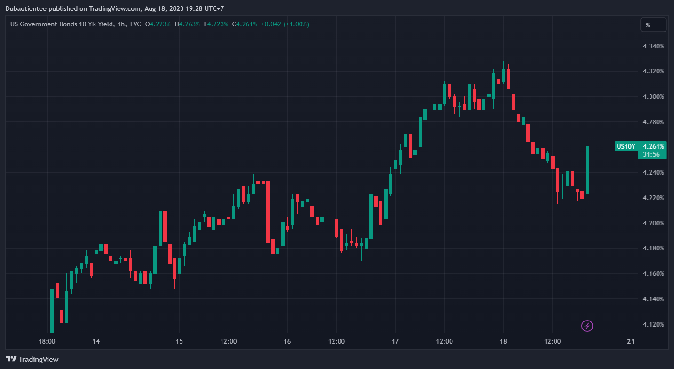
Task: Select date 14 on the time axis
Action: [95, 341]
